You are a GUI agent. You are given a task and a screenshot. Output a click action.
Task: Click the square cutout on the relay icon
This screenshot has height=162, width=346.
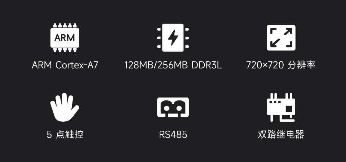point(289,109)
